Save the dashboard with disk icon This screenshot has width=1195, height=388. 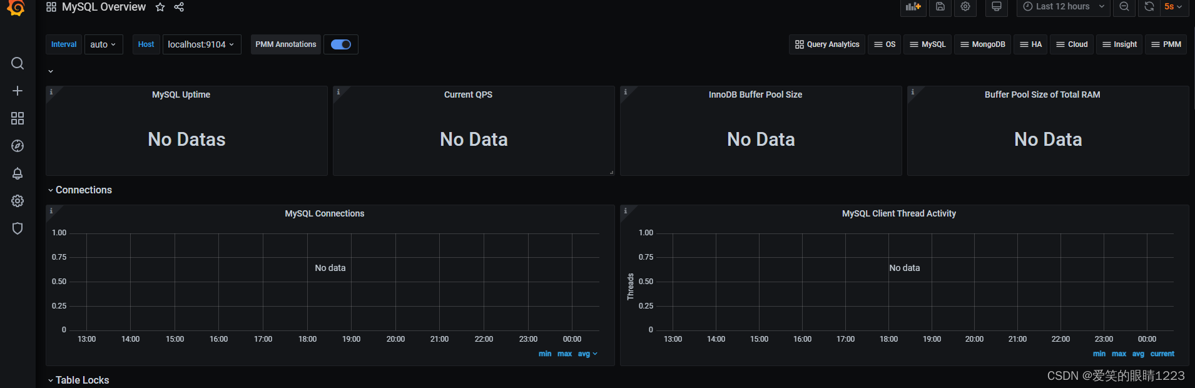940,7
